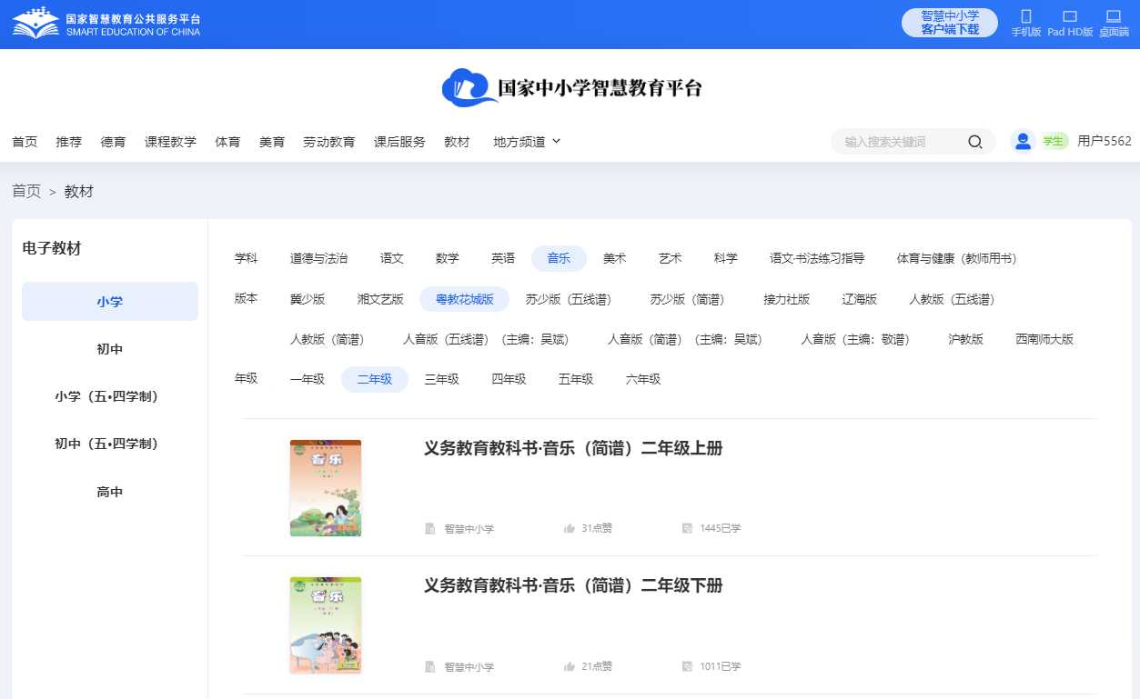The height and width of the screenshot is (699, 1140).
Task: Select 四年级 grade filter
Action: 509,379
